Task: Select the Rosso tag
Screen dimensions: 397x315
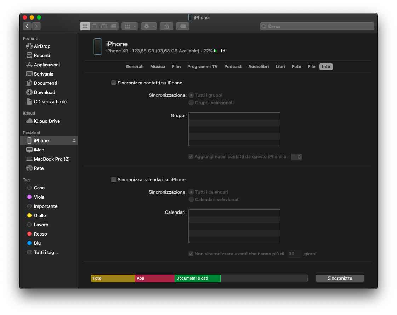Action: [49, 234]
